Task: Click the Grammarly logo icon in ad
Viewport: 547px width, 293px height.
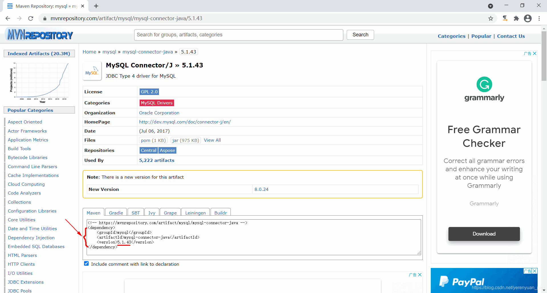Action: point(484,84)
